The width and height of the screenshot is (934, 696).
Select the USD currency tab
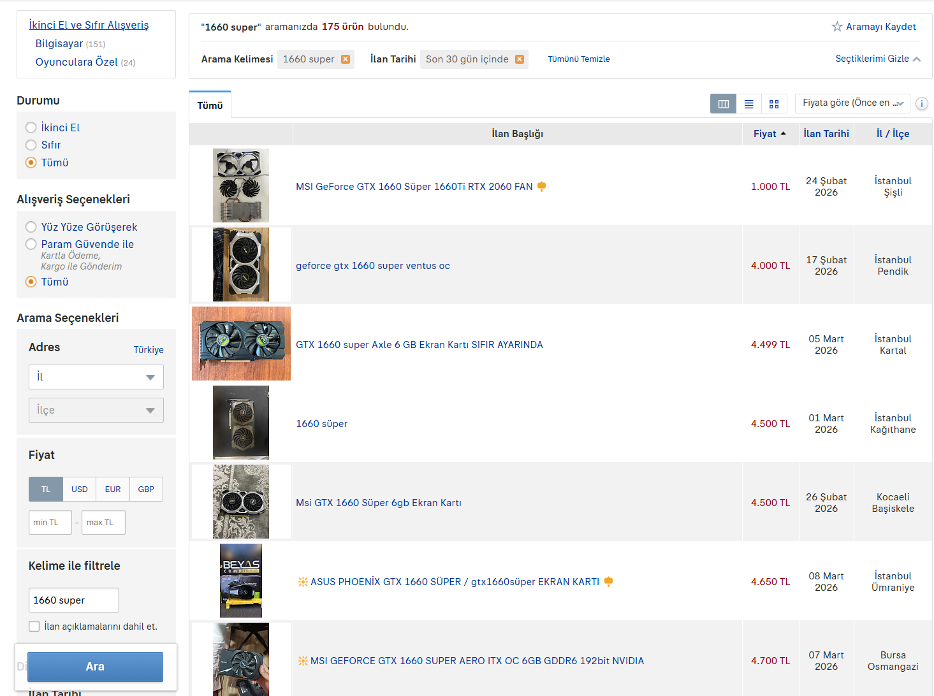coord(80,489)
